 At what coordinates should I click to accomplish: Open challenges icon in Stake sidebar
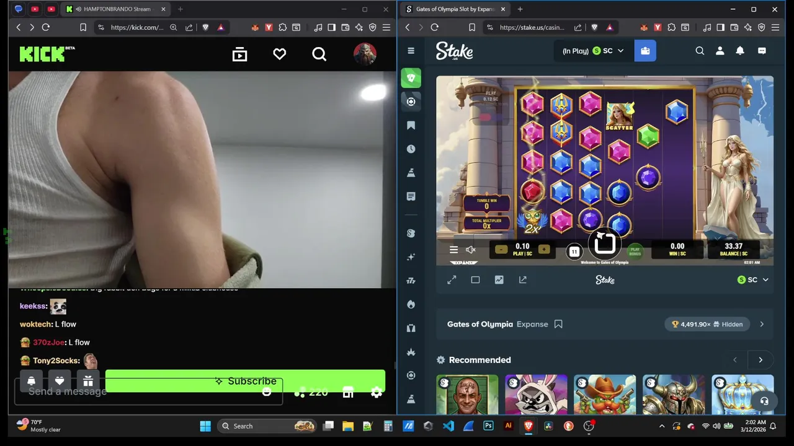coord(411,173)
